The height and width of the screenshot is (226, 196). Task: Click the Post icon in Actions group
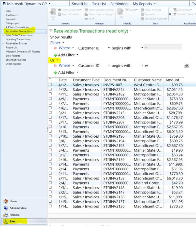[53, 11]
